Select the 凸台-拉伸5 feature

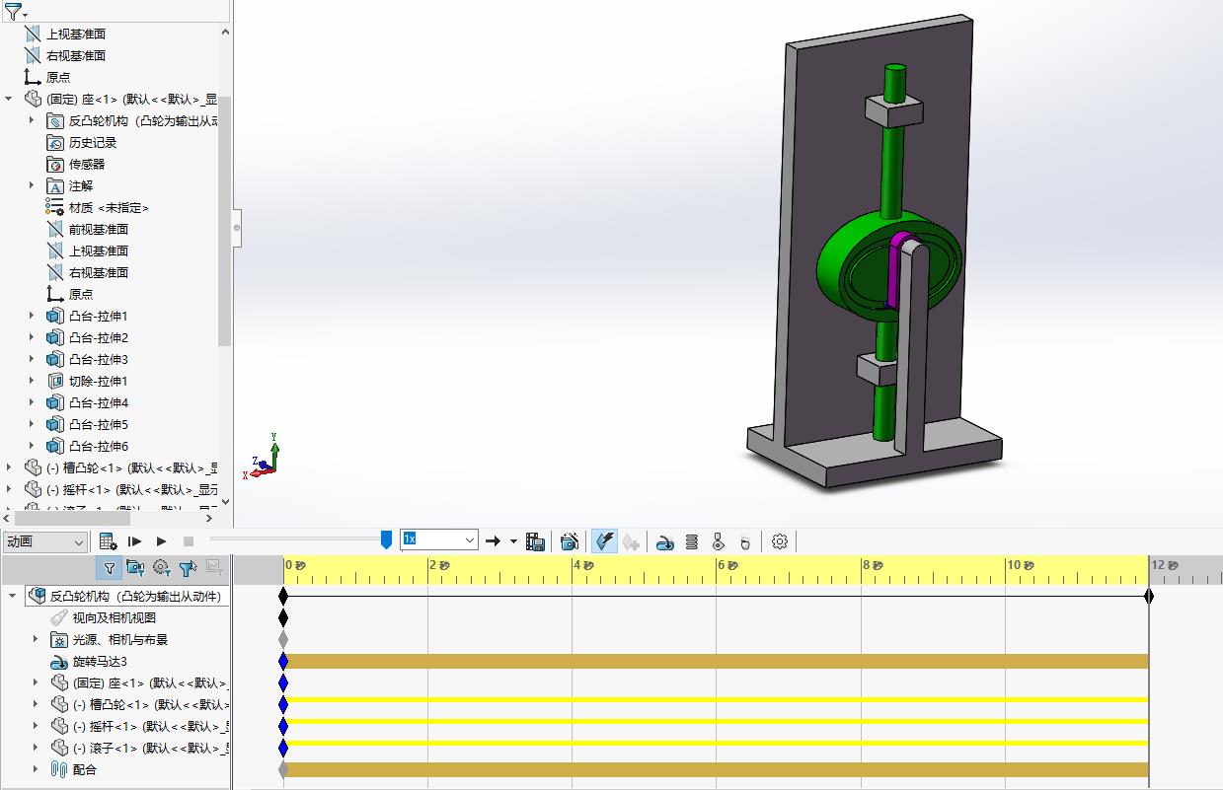tap(99, 424)
